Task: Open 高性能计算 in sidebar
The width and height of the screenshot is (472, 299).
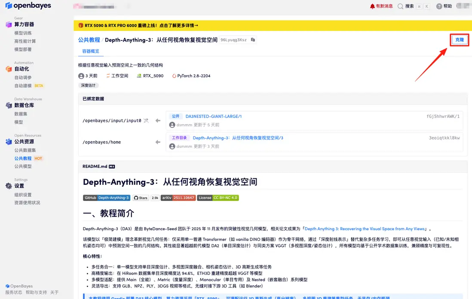Action: 25,41
